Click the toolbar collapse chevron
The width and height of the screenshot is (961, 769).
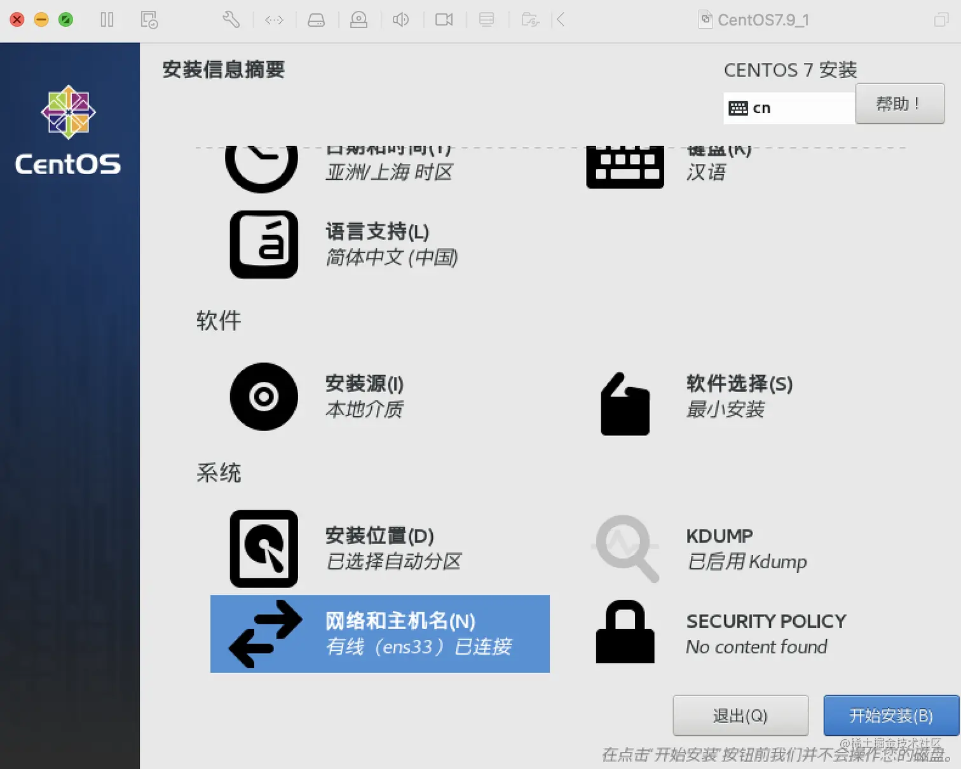[x=561, y=20]
